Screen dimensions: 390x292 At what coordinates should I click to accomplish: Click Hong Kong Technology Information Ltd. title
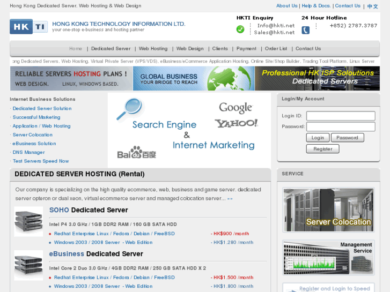(119, 24)
